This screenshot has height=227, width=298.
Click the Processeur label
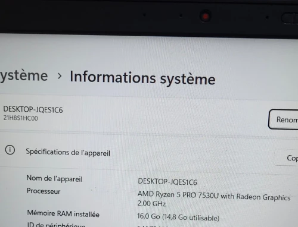44,191
